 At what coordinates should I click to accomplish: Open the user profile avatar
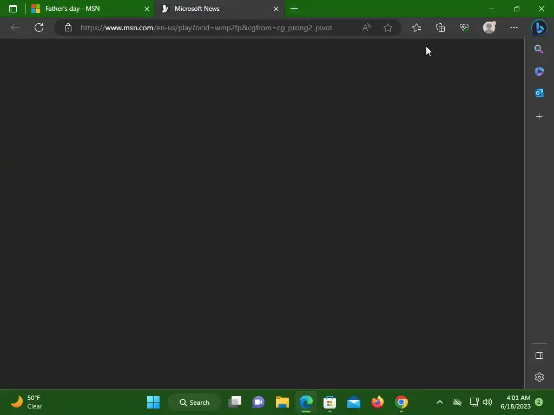489,28
